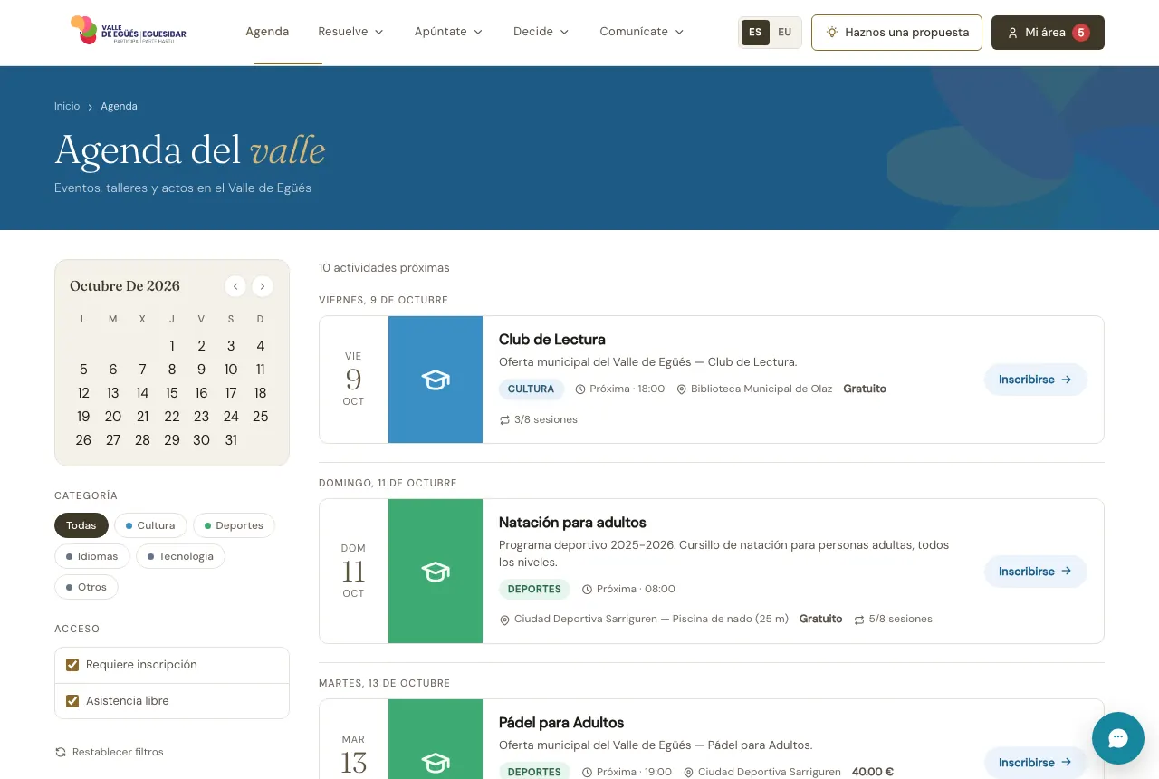The width and height of the screenshot is (1159, 779).
Task: Filter by Tecnología category
Action: (x=180, y=556)
